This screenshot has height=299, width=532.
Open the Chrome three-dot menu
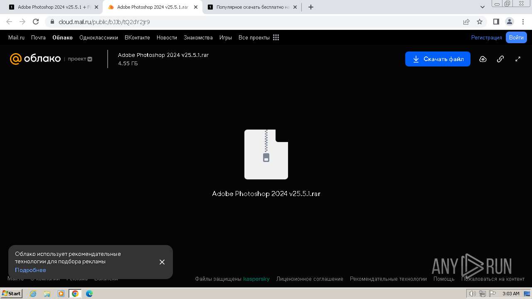(523, 22)
